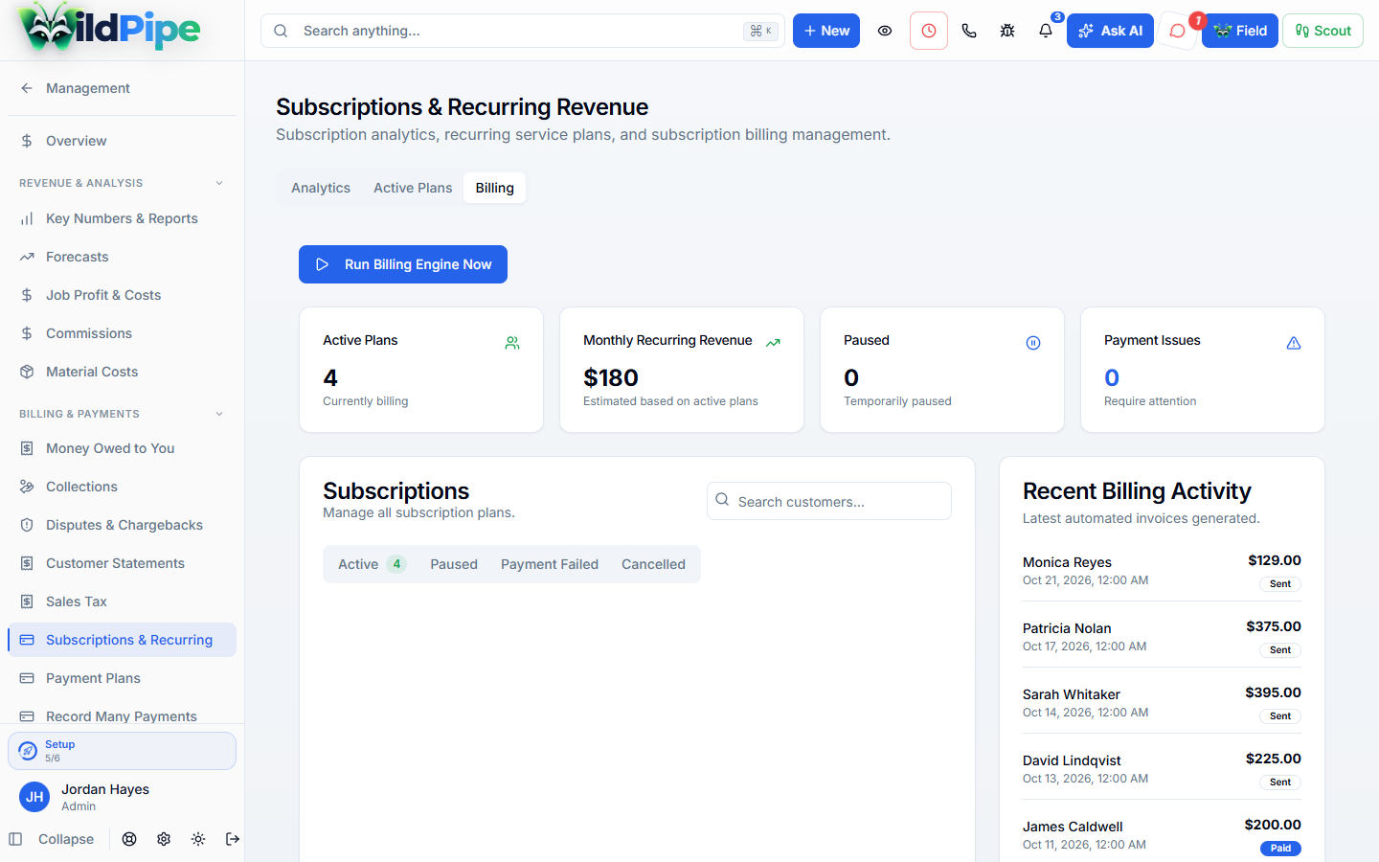Open Money Owed to You
1379x862 pixels.
pyautogui.click(x=122, y=448)
